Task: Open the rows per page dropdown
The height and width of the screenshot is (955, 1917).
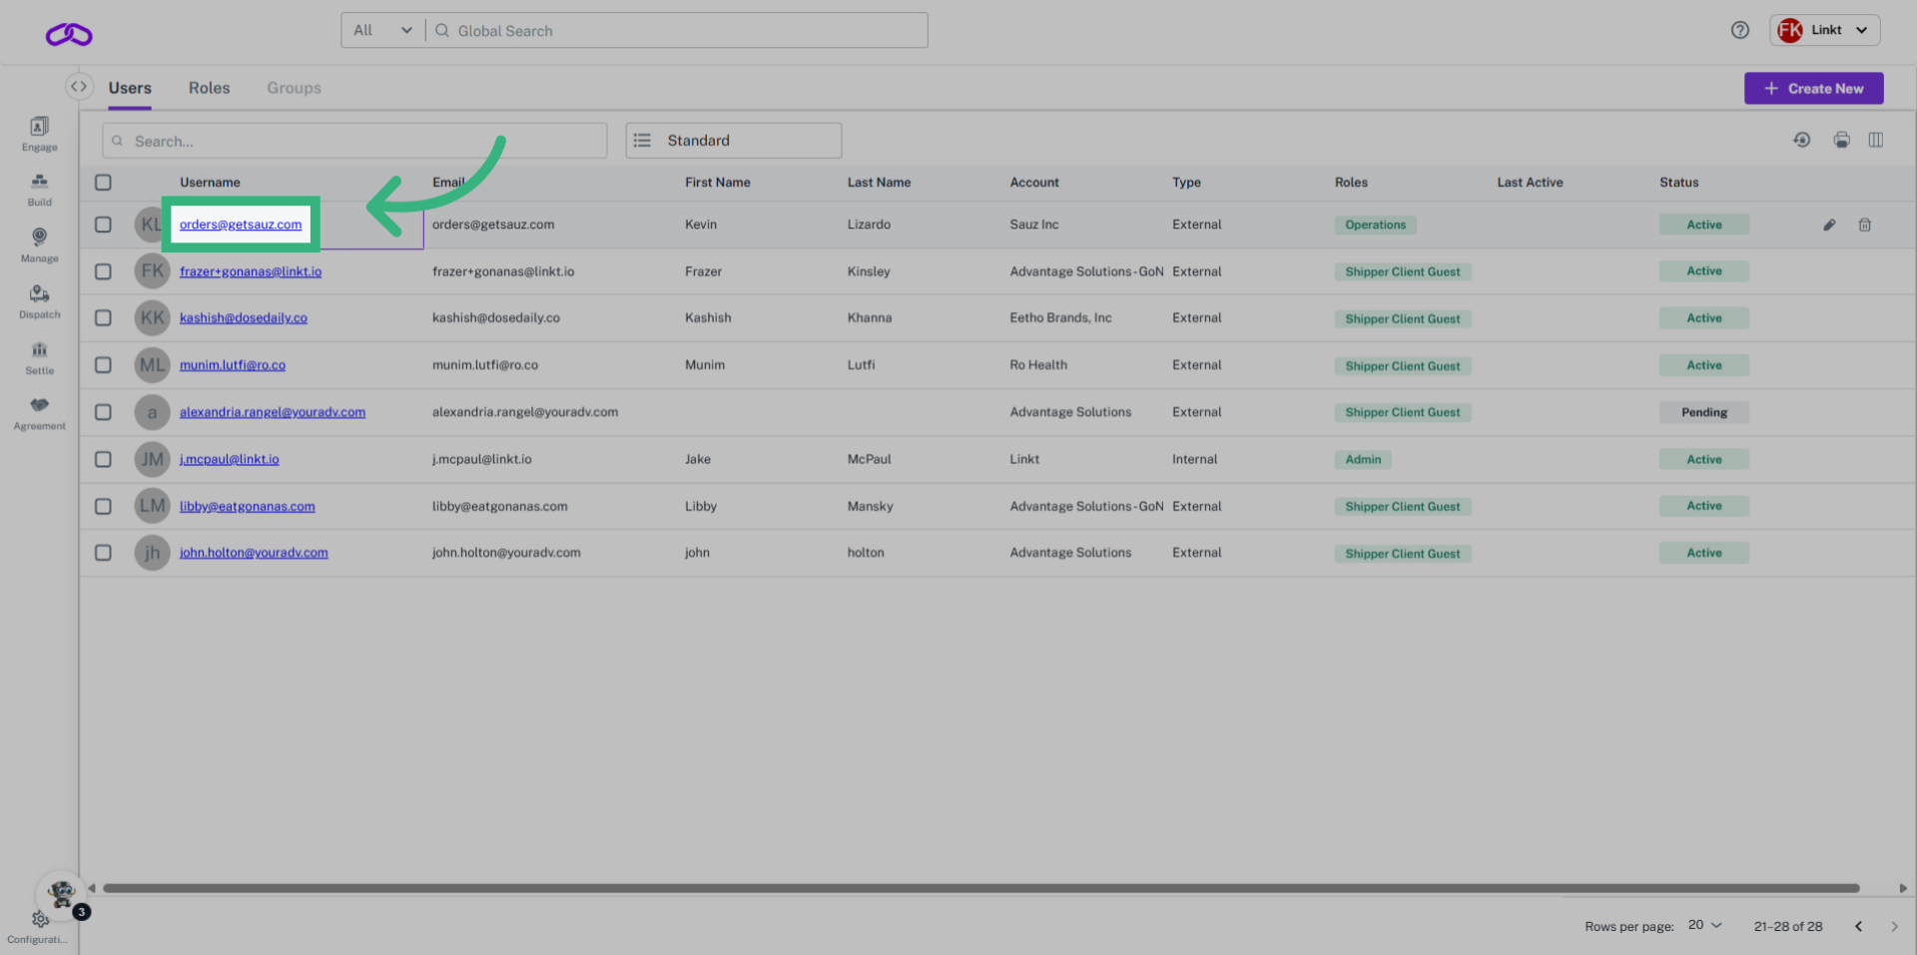Action: [1704, 926]
